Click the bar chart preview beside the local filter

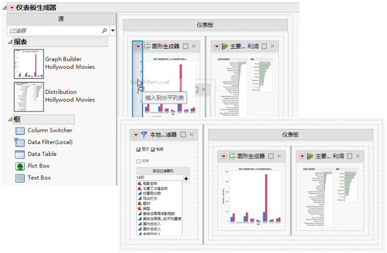[x=251, y=196]
